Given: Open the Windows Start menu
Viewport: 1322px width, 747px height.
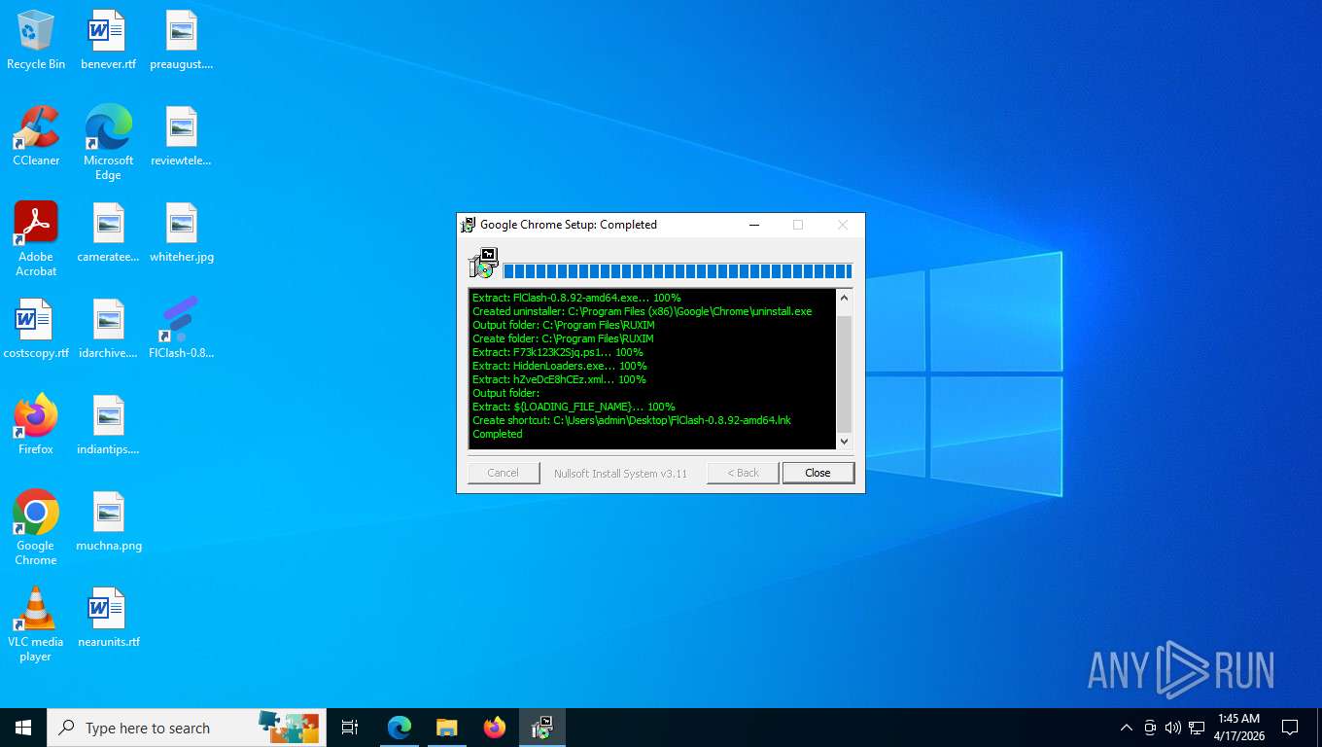Looking at the screenshot, I should tap(23, 728).
